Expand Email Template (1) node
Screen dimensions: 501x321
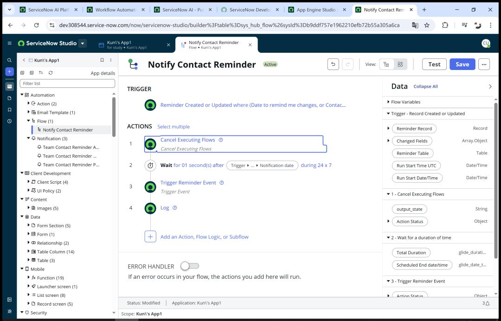[x=28, y=112]
